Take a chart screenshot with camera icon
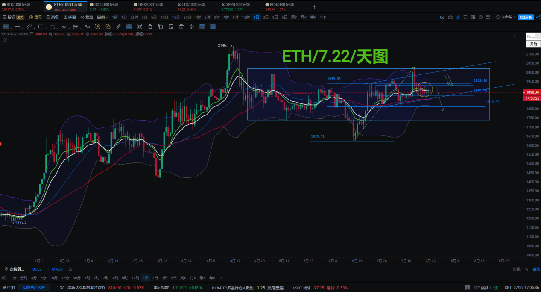Viewport: 541px width, 292px height. [450, 17]
